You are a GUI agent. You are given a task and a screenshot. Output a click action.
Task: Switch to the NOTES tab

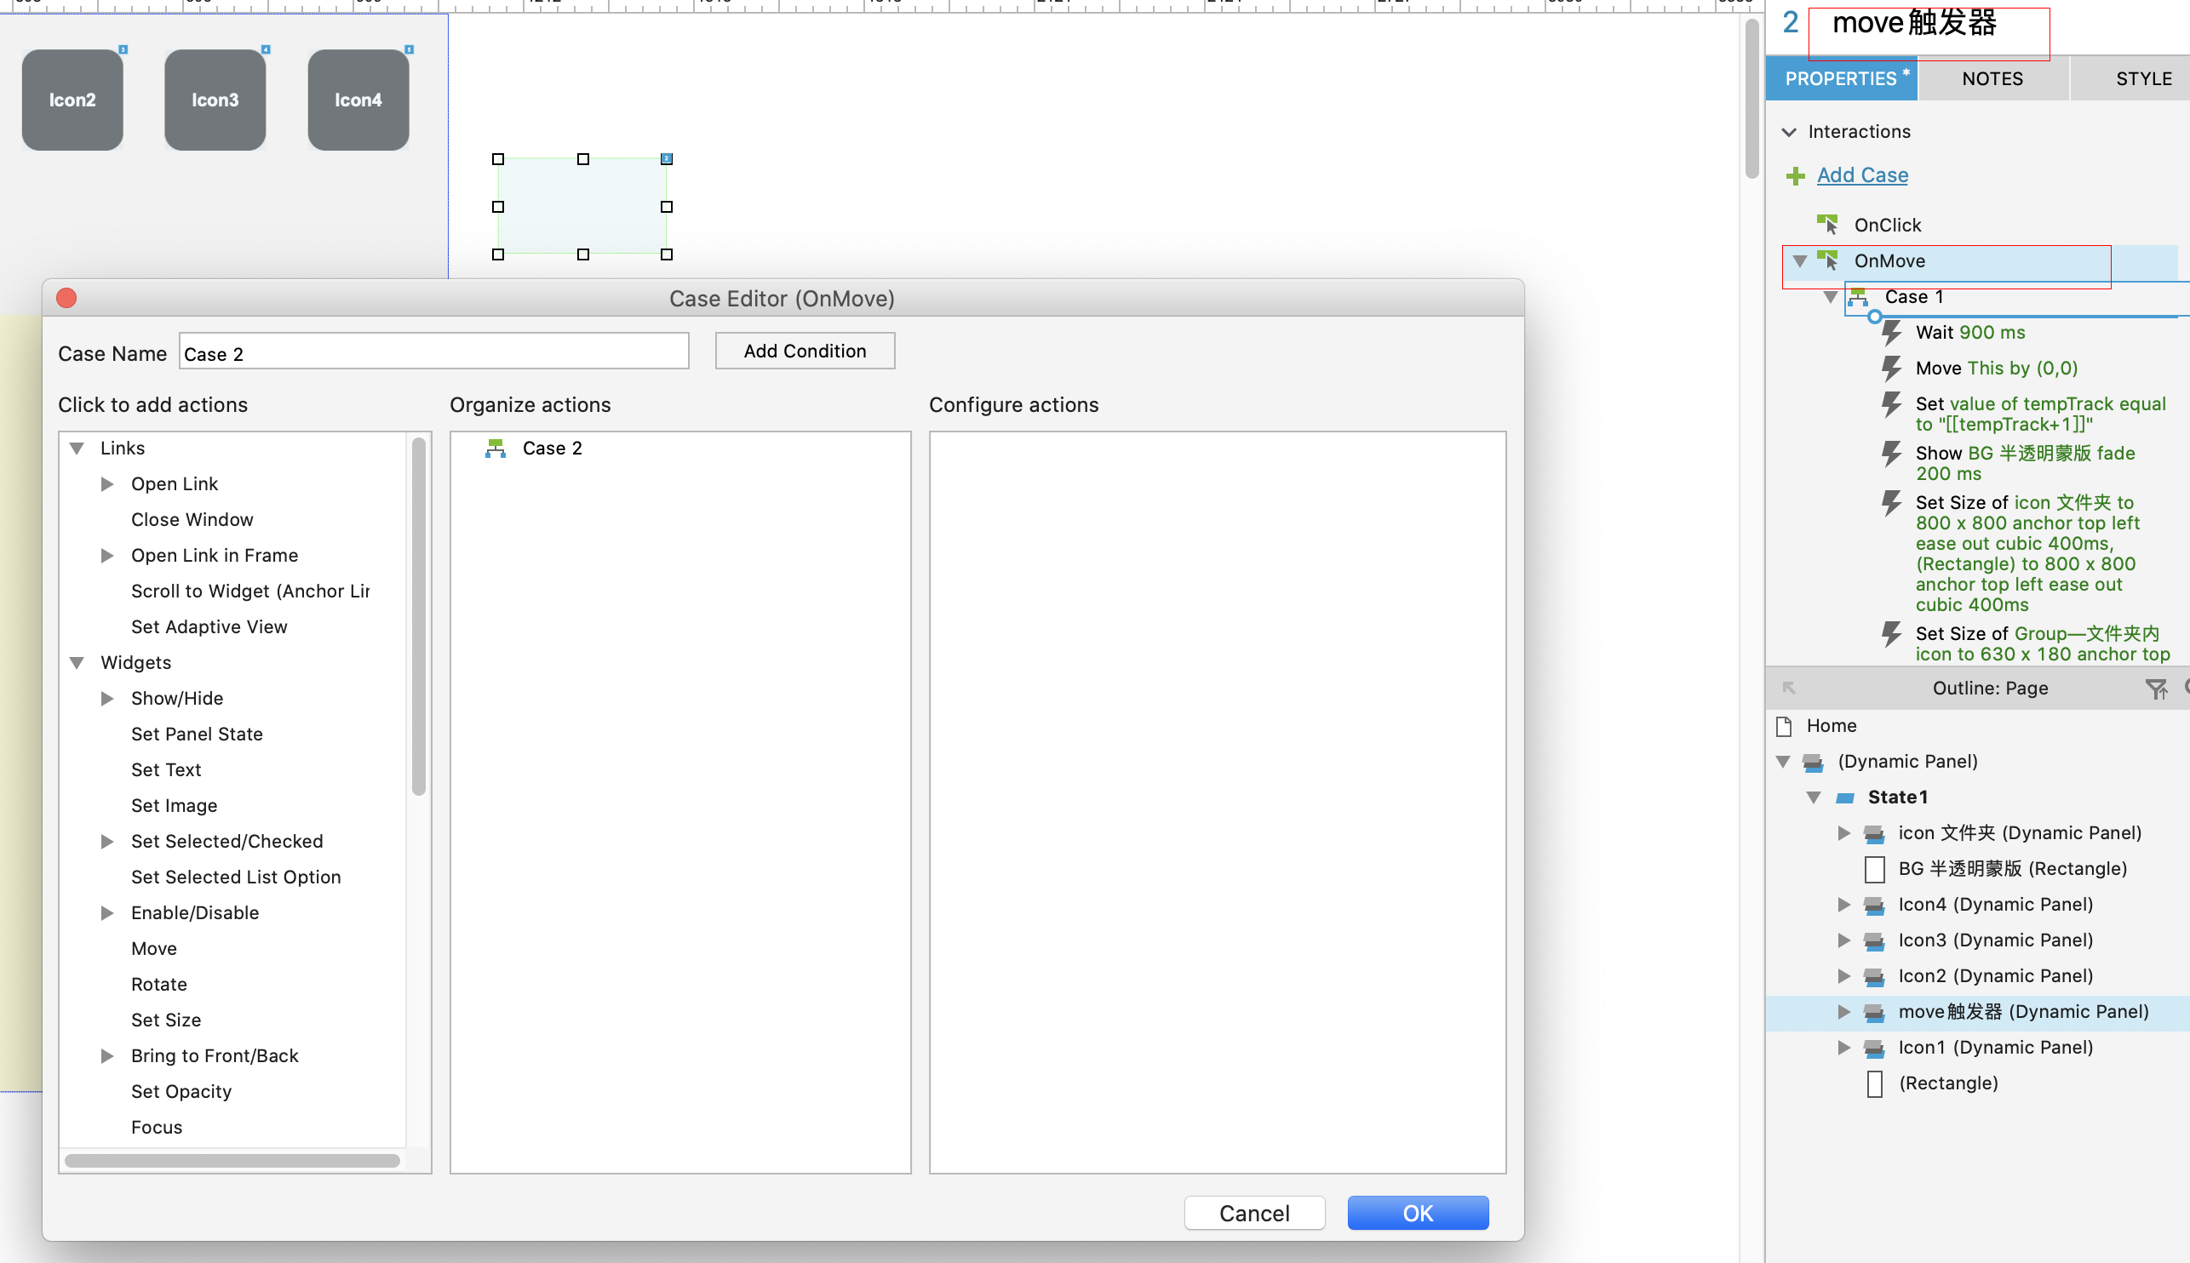(1992, 79)
